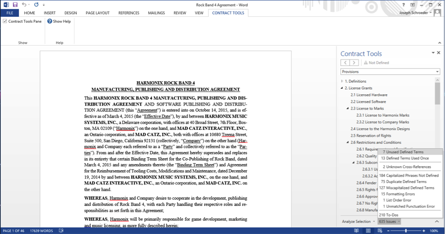Click provisions tree scrollbar thumb
445x234 pixels.
coord(438,94)
